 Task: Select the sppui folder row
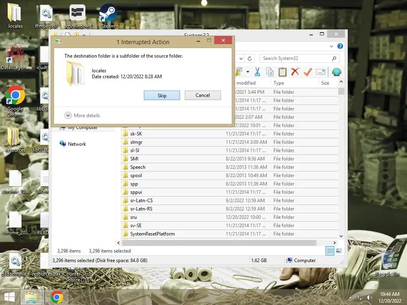tap(229, 192)
